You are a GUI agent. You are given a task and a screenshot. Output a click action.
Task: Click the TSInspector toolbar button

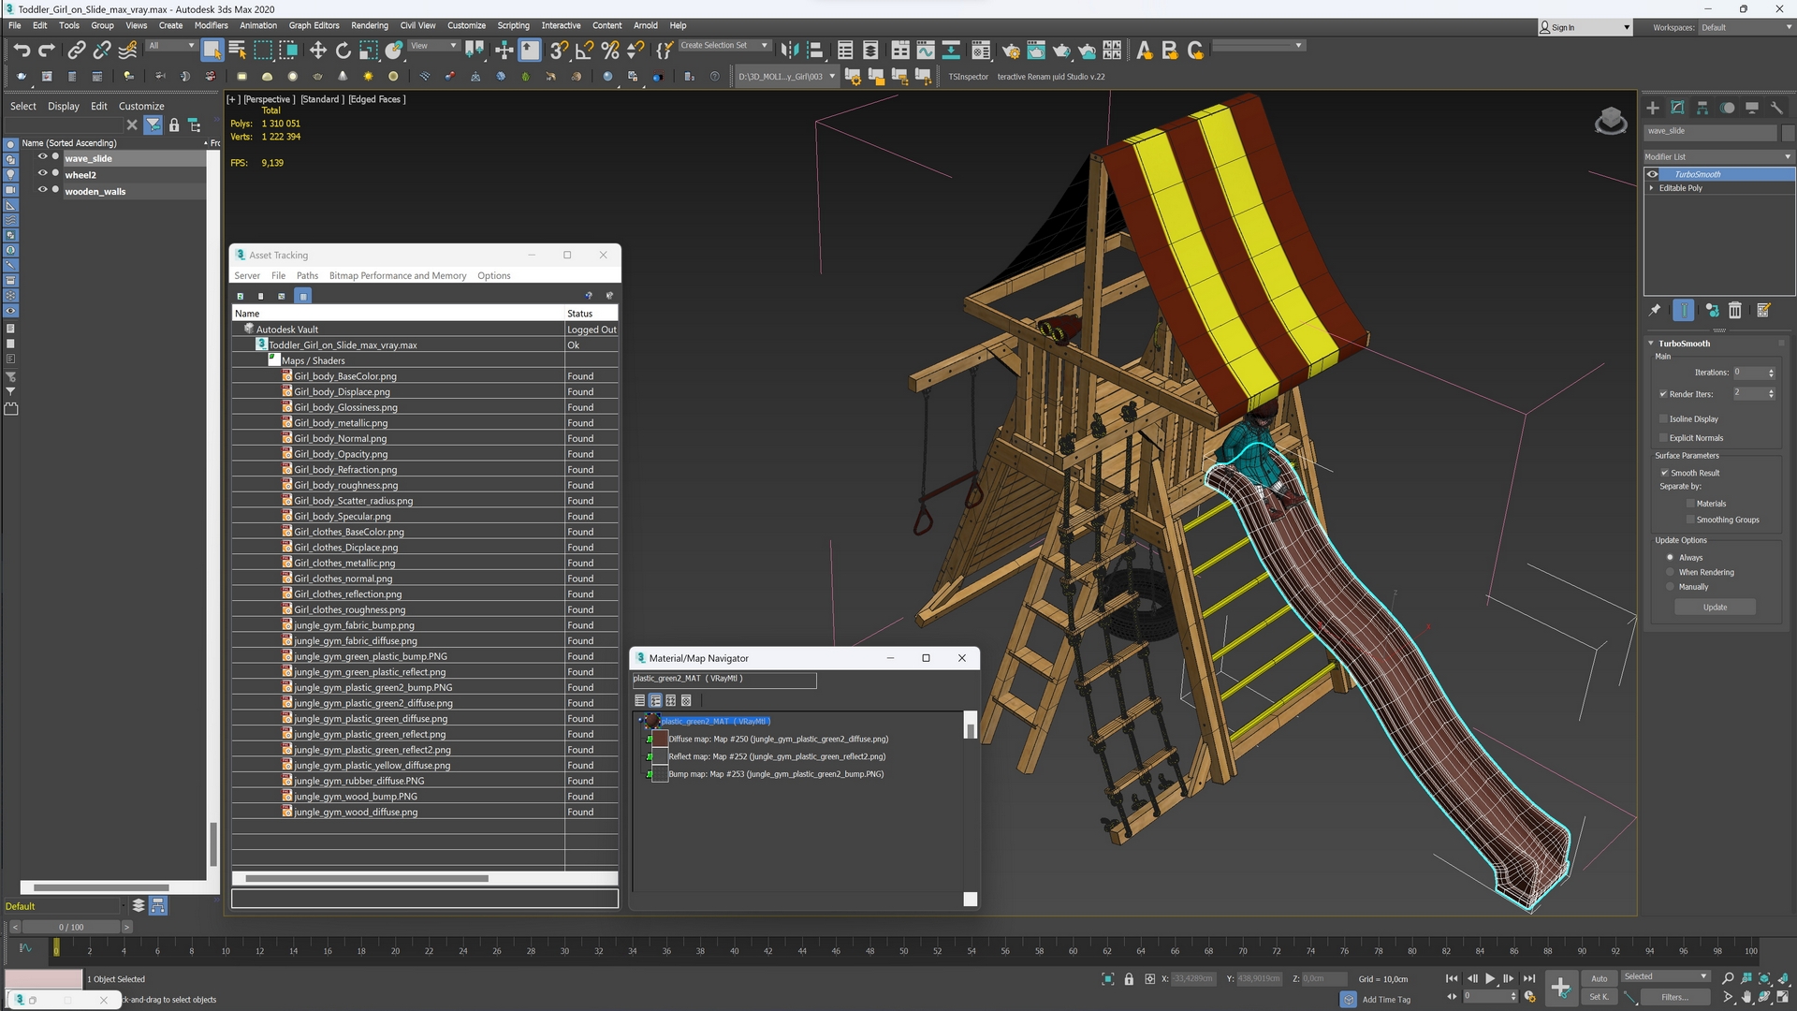click(x=968, y=77)
